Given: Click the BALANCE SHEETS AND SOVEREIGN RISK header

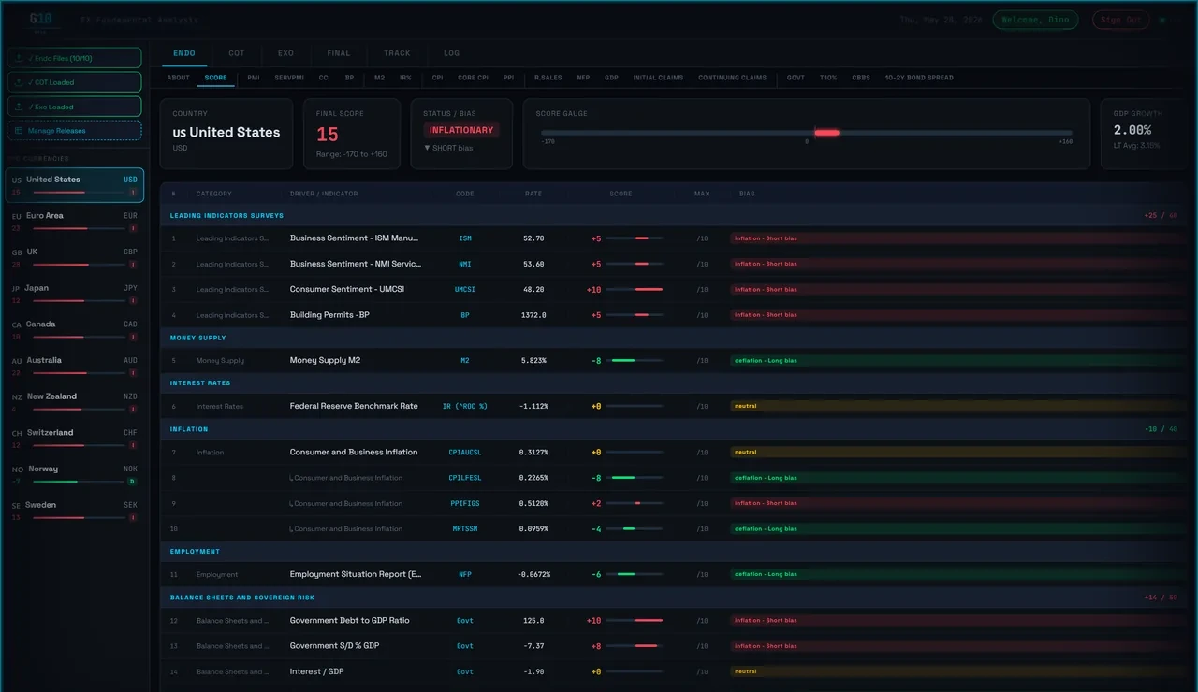Looking at the screenshot, I should tap(241, 597).
